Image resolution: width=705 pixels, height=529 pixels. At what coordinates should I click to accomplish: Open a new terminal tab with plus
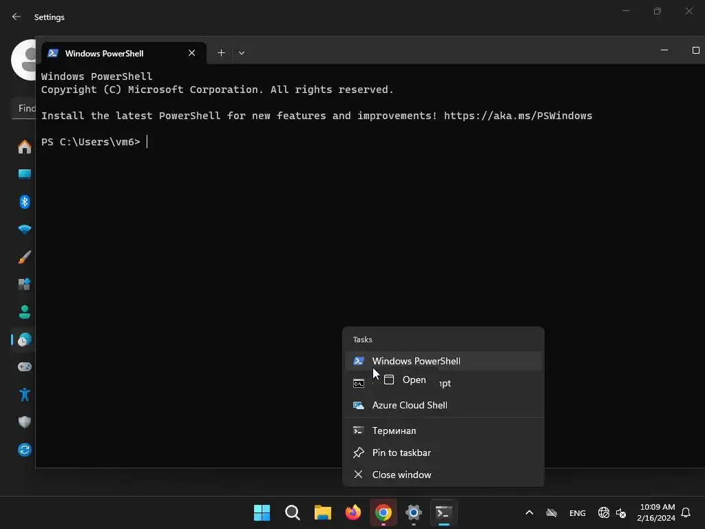tap(221, 52)
